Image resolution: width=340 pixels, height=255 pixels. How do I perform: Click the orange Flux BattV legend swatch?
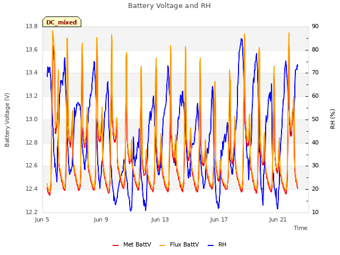(x=162, y=245)
